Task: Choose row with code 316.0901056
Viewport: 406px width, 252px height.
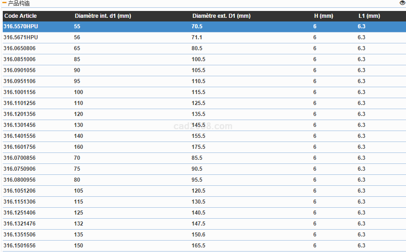Action: click(x=19, y=70)
